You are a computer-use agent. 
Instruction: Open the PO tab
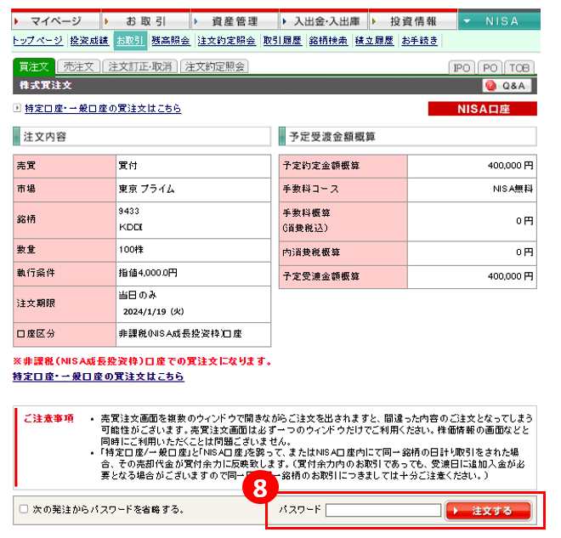point(490,68)
